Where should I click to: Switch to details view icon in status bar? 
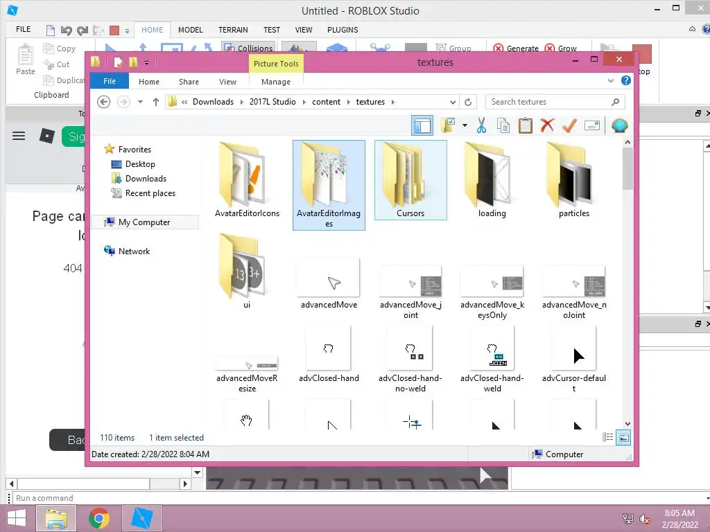[x=607, y=437]
